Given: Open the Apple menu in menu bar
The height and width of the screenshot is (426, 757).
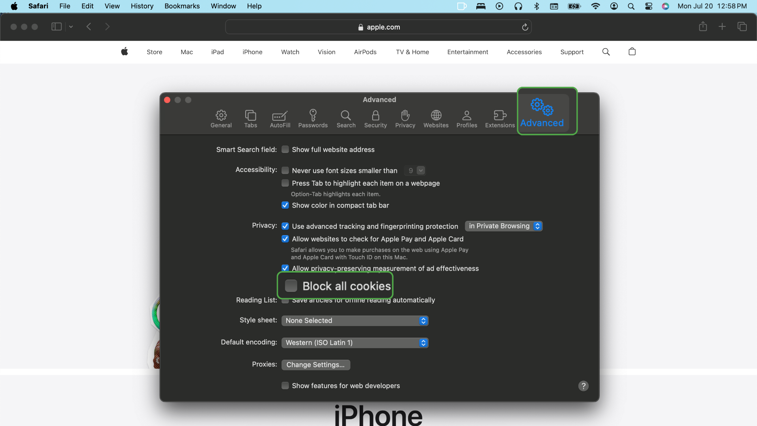Looking at the screenshot, I should point(14,6).
